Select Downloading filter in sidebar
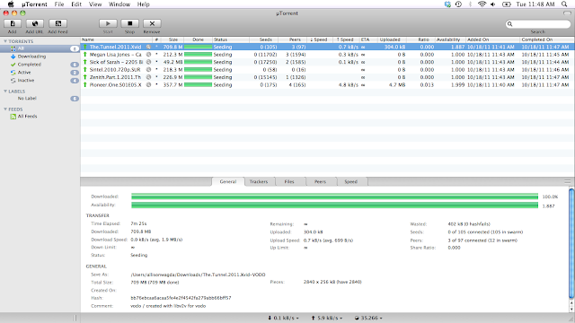 [31, 57]
